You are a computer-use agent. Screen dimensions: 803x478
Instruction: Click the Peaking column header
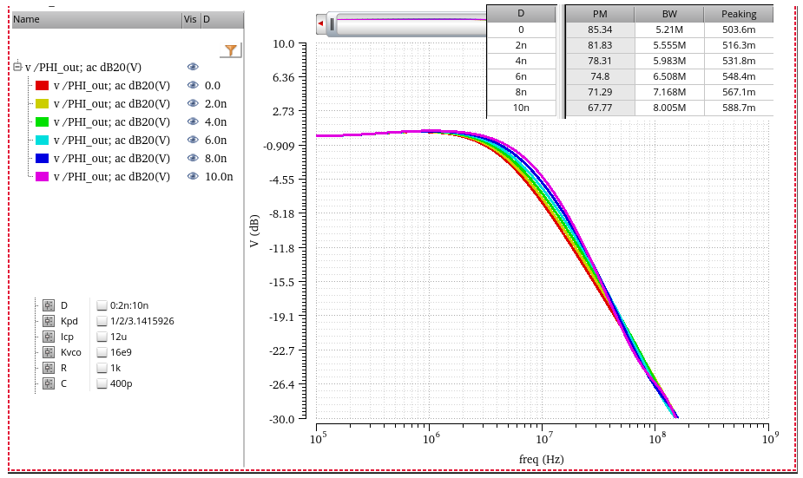click(739, 15)
